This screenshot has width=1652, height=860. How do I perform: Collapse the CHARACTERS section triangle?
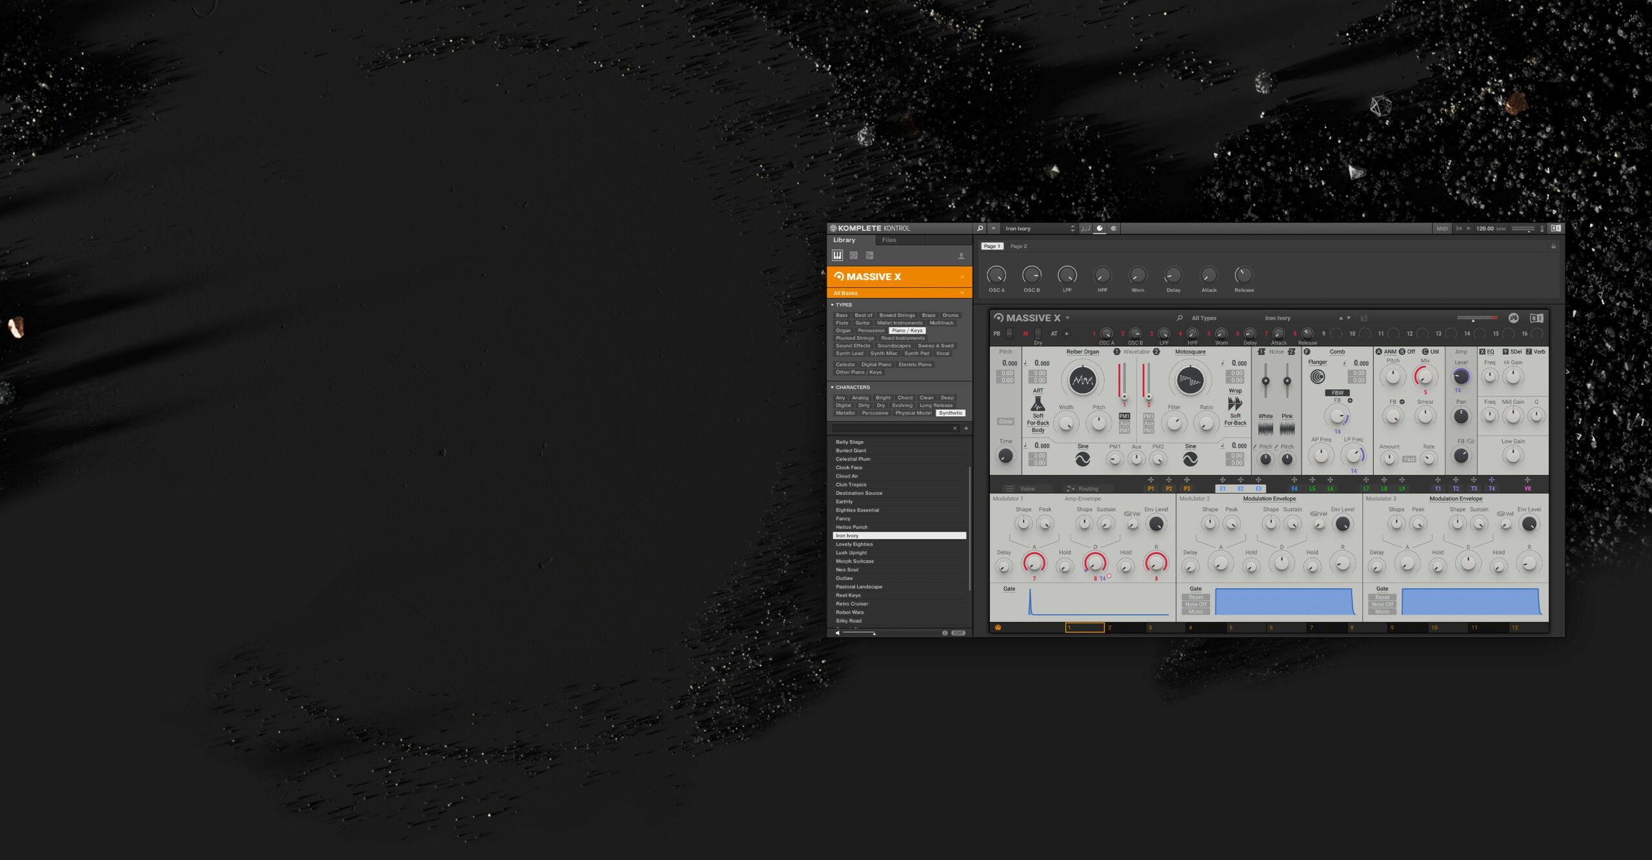click(x=832, y=388)
